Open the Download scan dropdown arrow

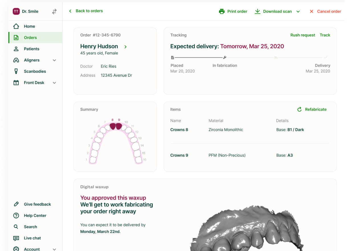[298, 12]
